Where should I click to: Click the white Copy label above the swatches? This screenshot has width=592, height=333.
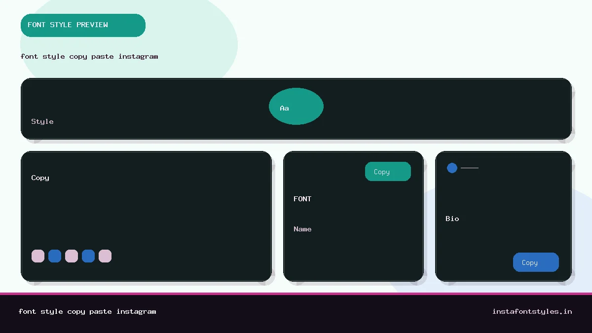tap(40, 178)
